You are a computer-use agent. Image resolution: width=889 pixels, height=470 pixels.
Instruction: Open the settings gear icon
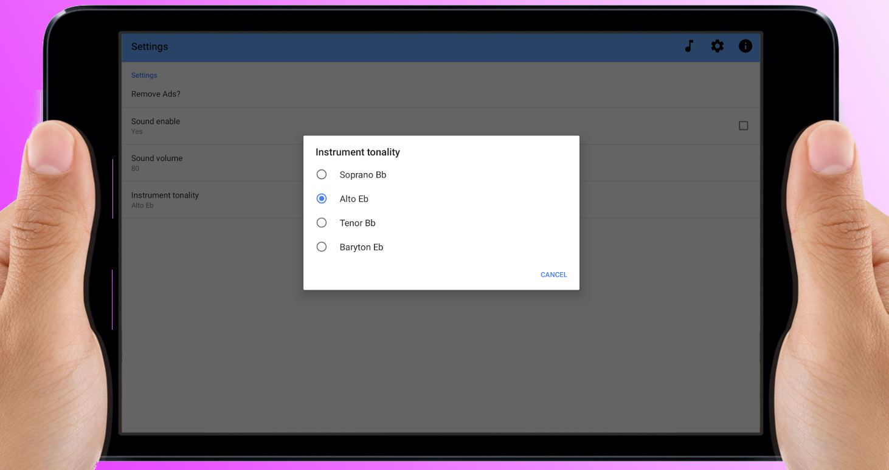point(718,46)
